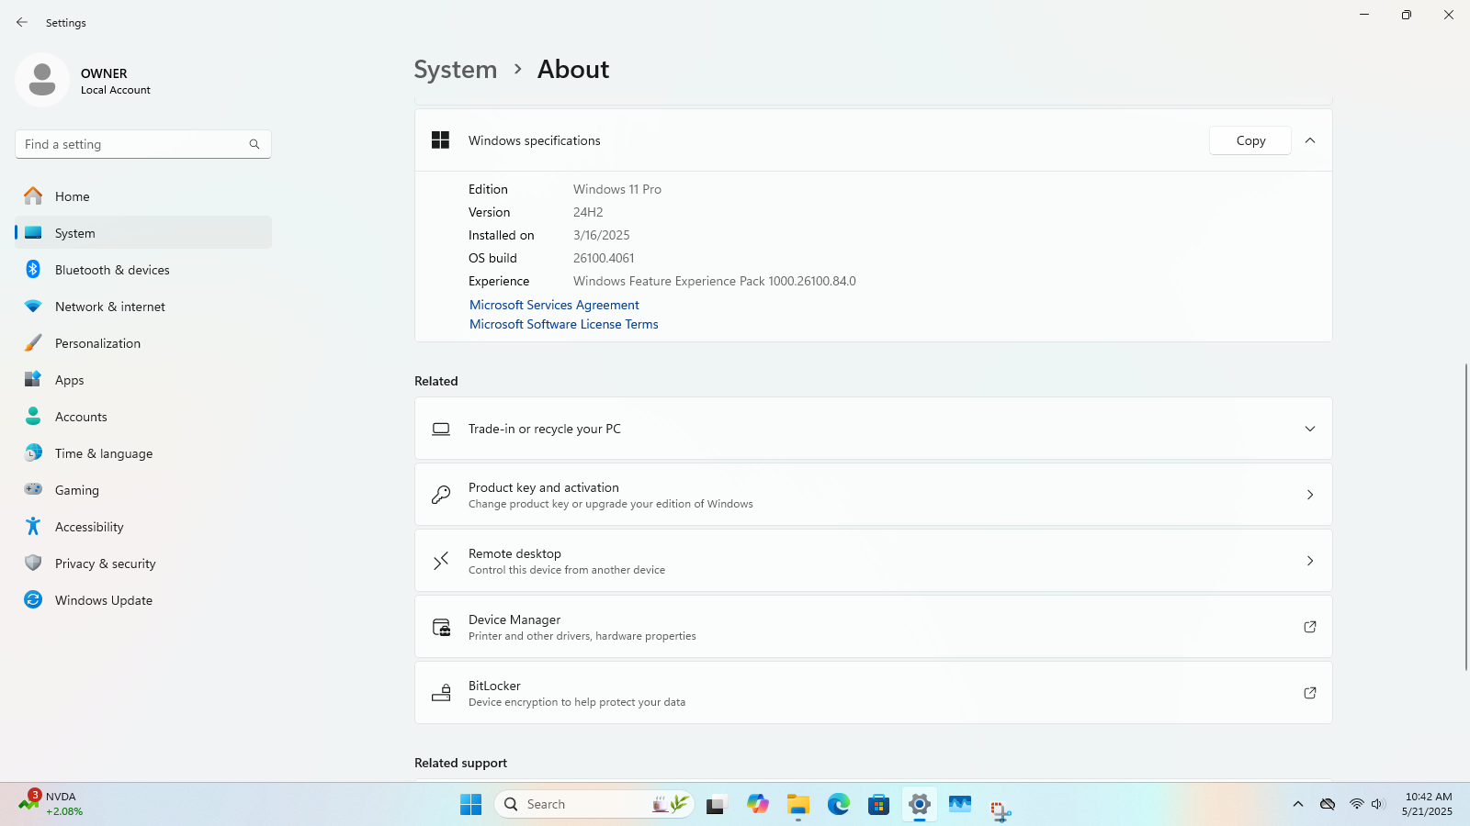Click the Device Manager icon

(x=441, y=627)
